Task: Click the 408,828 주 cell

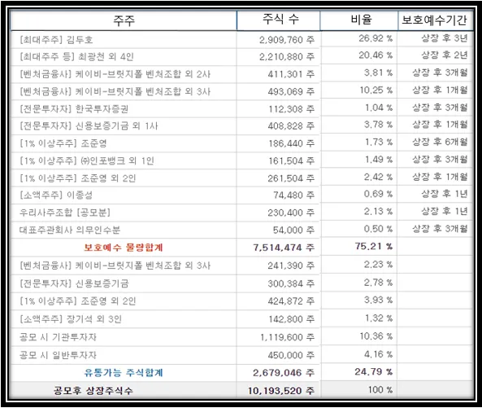Action: [x=291, y=126]
